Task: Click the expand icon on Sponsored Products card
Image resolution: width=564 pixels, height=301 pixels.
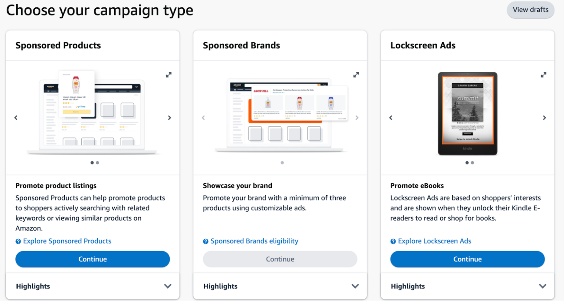Action: pos(169,75)
